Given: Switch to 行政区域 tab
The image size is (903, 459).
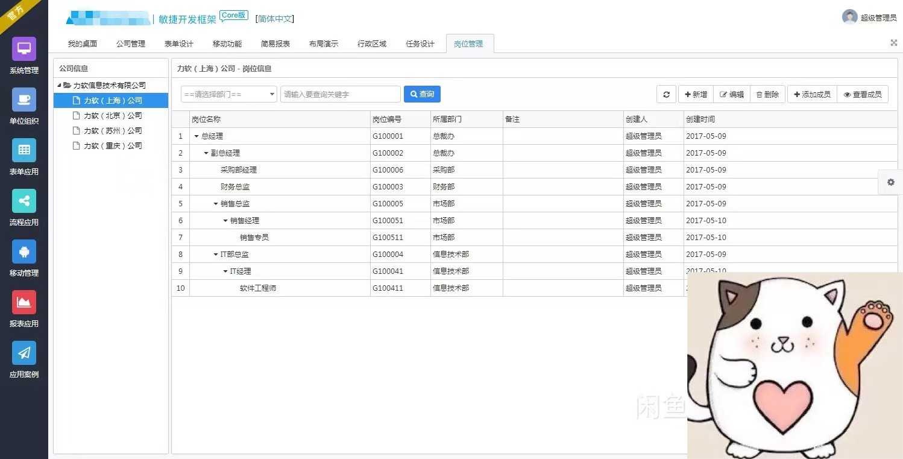Looking at the screenshot, I should click(372, 44).
